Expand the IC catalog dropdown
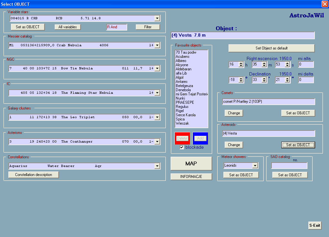 coord(157,93)
